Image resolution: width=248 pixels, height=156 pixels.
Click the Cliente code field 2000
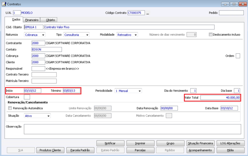point(38,62)
